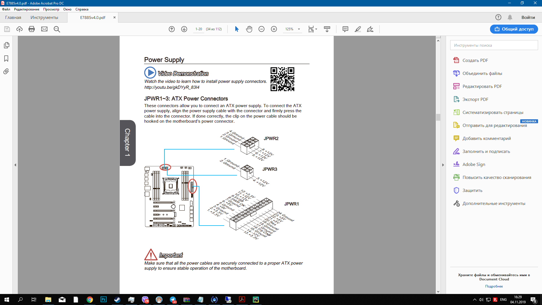Send file by email envelope icon
542x305 pixels.
click(44, 29)
